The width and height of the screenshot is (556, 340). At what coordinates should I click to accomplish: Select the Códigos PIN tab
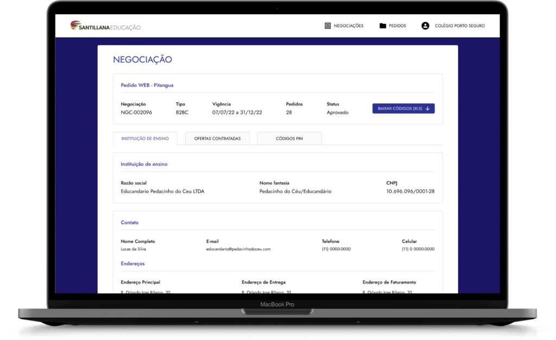pos(289,138)
